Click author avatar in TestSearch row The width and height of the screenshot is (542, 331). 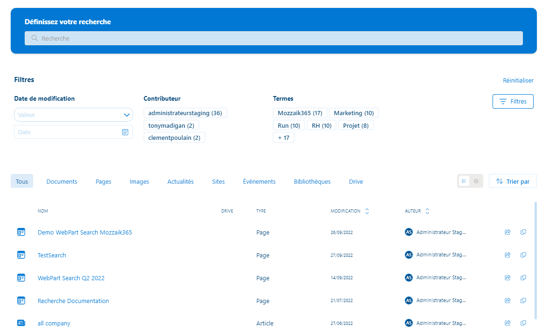pos(409,255)
